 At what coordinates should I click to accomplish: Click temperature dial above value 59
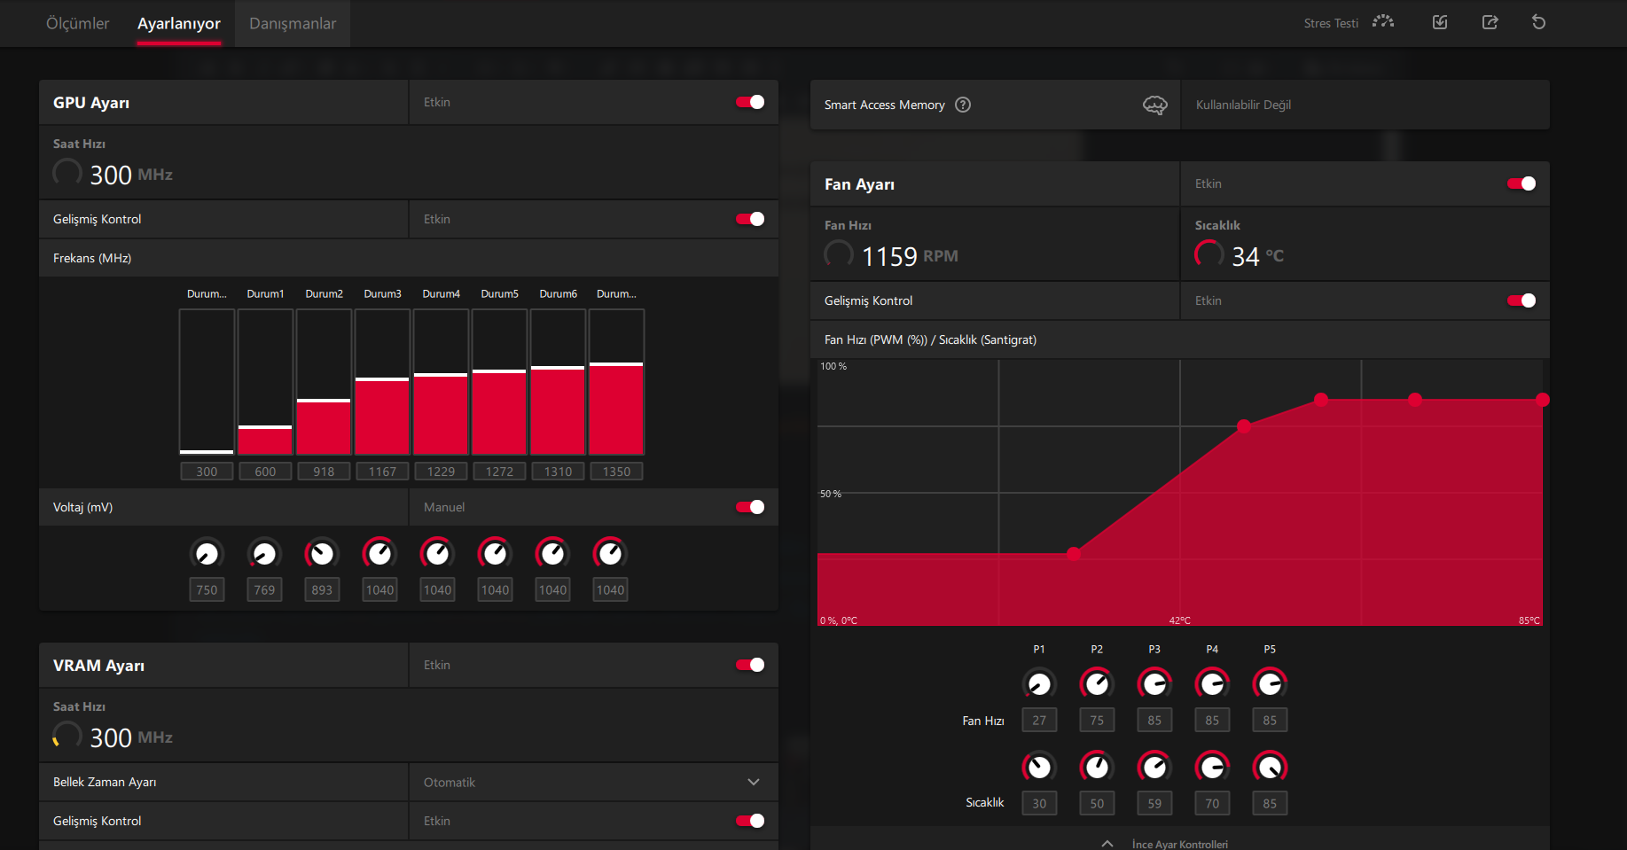(x=1154, y=767)
